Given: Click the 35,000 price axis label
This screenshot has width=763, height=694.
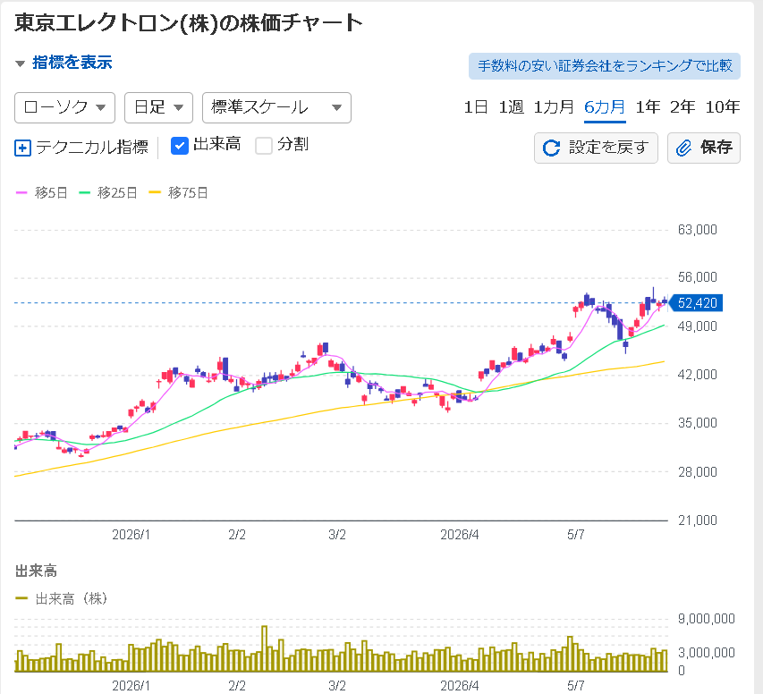Looking at the screenshot, I should [x=698, y=423].
